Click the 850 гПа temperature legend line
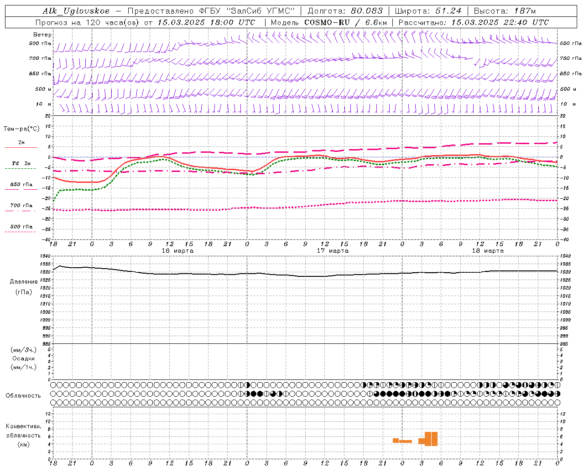This screenshot has height=467, width=584. pyautogui.click(x=20, y=190)
